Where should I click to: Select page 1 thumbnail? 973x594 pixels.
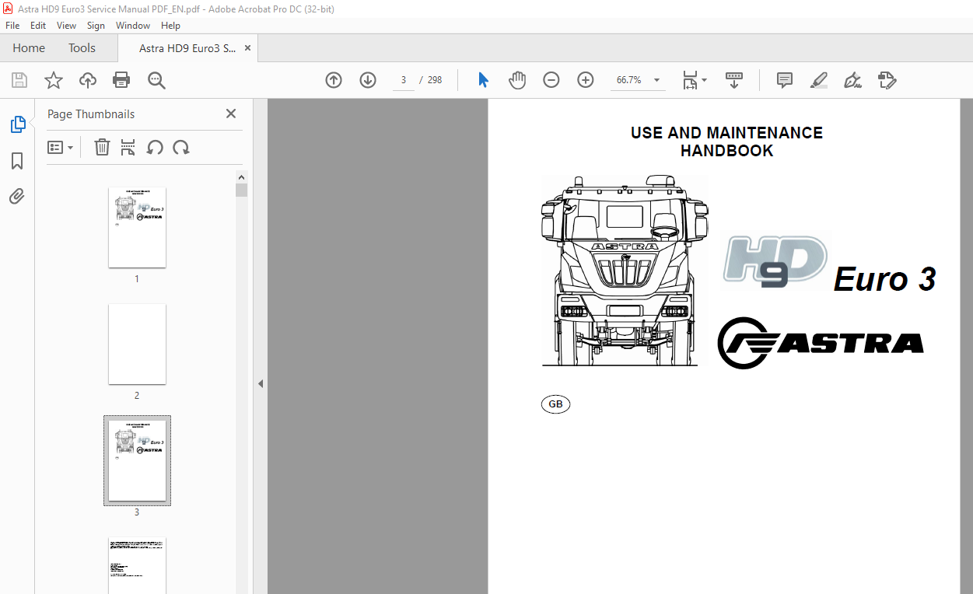137,227
